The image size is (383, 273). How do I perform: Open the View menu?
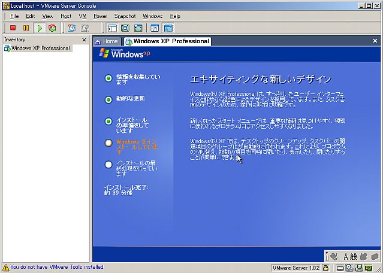(47, 16)
